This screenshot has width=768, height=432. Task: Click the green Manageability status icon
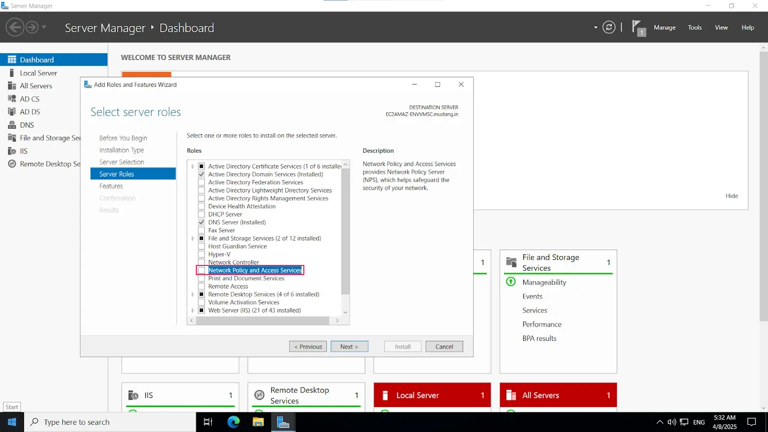tap(511, 282)
